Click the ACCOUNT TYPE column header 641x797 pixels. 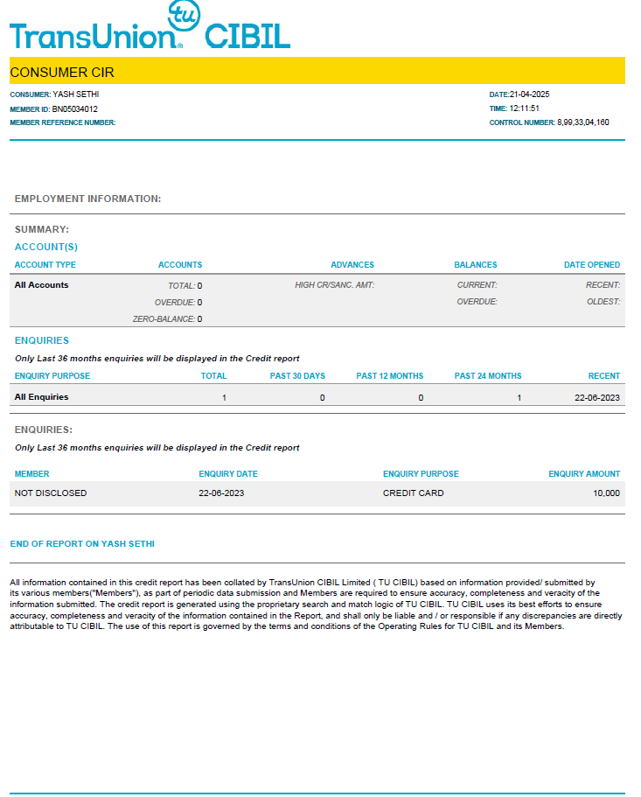[45, 265]
